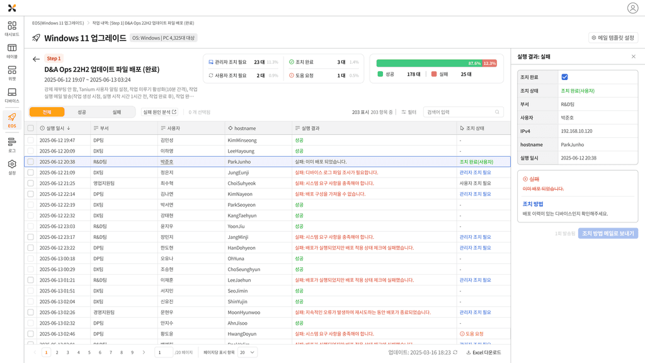Open the widget (위젯) sidebar icon
The image size is (645, 363).
click(x=12, y=73)
